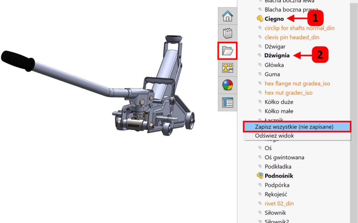Select Dźwigar in the file list

[275, 47]
